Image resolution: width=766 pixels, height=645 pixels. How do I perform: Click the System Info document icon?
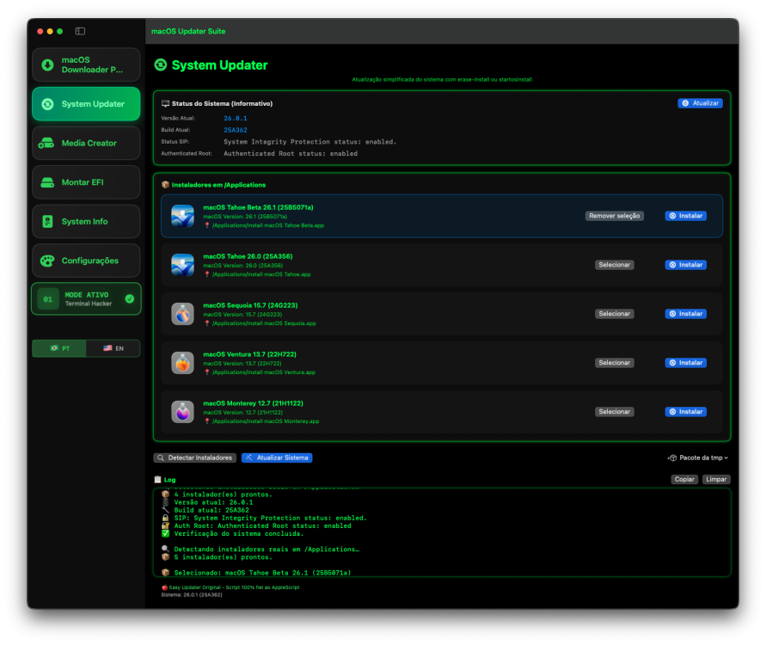click(x=47, y=221)
